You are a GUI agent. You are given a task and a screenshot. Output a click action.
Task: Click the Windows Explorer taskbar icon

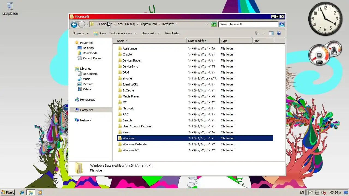coord(31,192)
